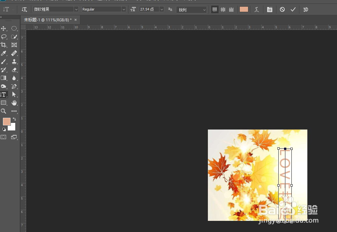Select the Frame tool
337x232 pixels.
click(14, 45)
